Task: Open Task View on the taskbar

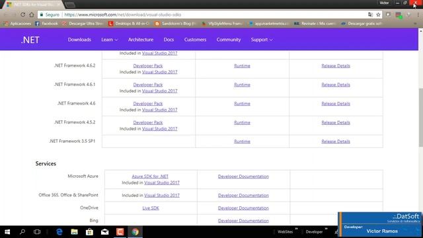Action: (x=37, y=231)
